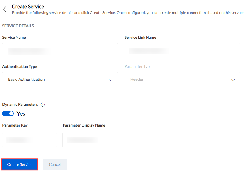Click the Yes label beside the toggle
Viewport: 248px width, 173px height.
point(21,114)
